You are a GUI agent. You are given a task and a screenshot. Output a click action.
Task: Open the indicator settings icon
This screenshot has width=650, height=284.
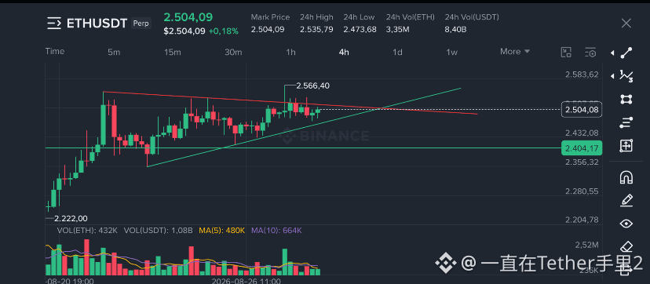pyautogui.click(x=590, y=52)
